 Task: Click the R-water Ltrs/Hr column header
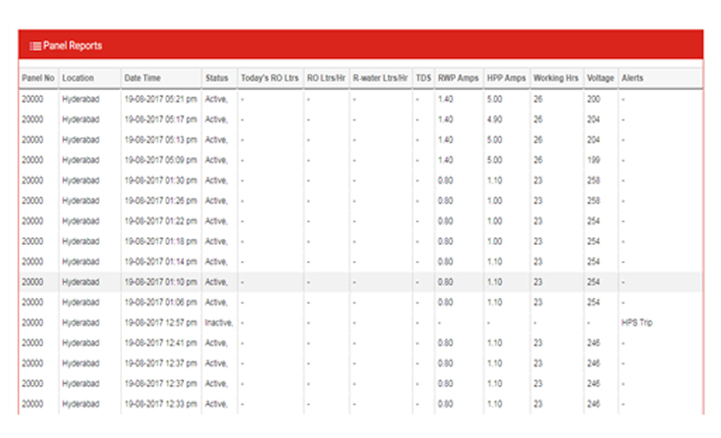[380, 78]
